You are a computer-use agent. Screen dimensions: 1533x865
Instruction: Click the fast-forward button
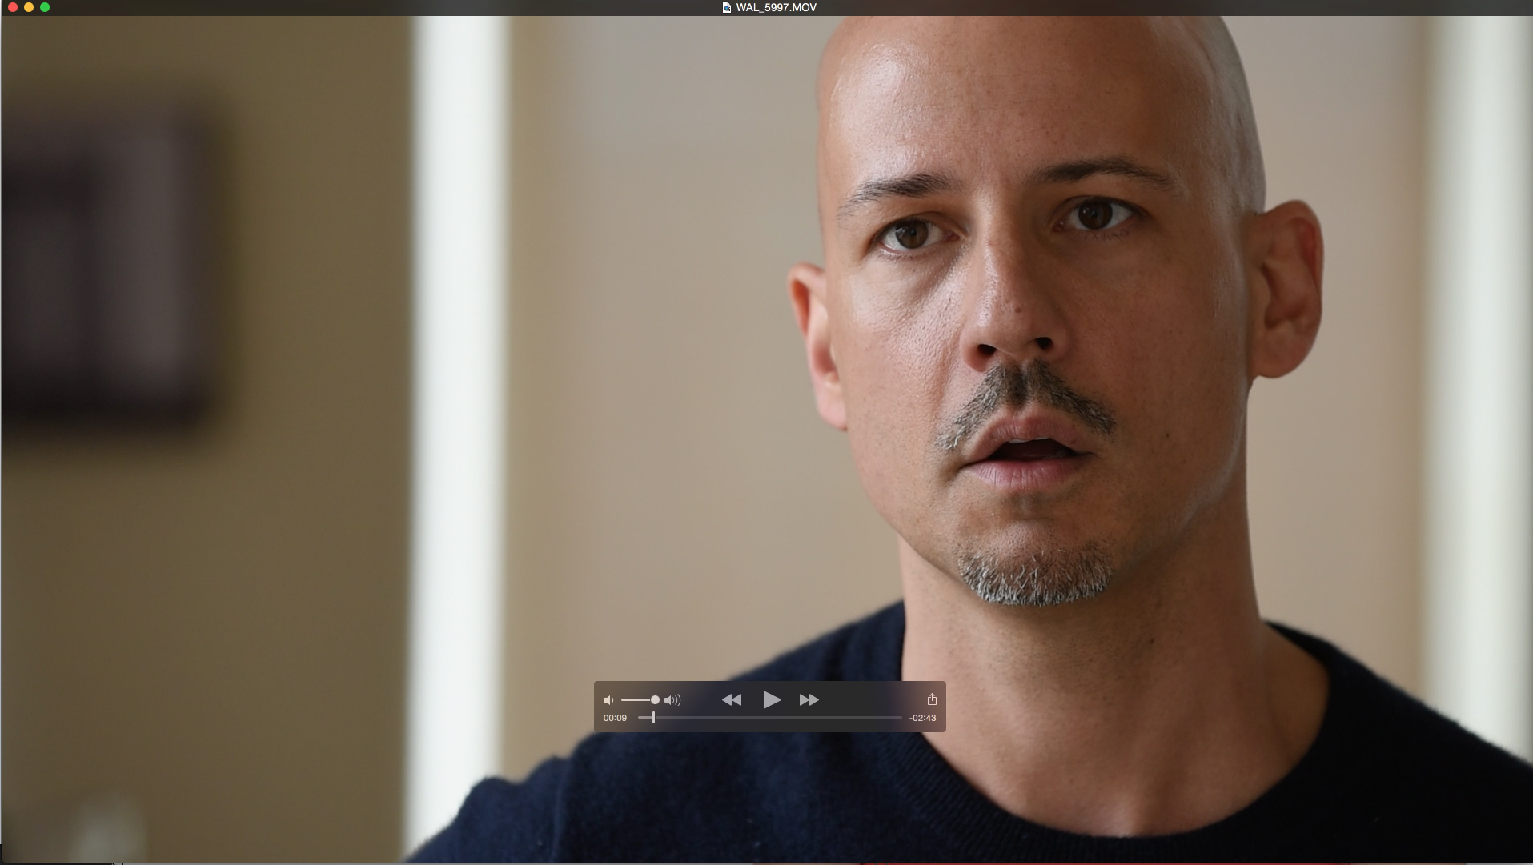(x=809, y=700)
